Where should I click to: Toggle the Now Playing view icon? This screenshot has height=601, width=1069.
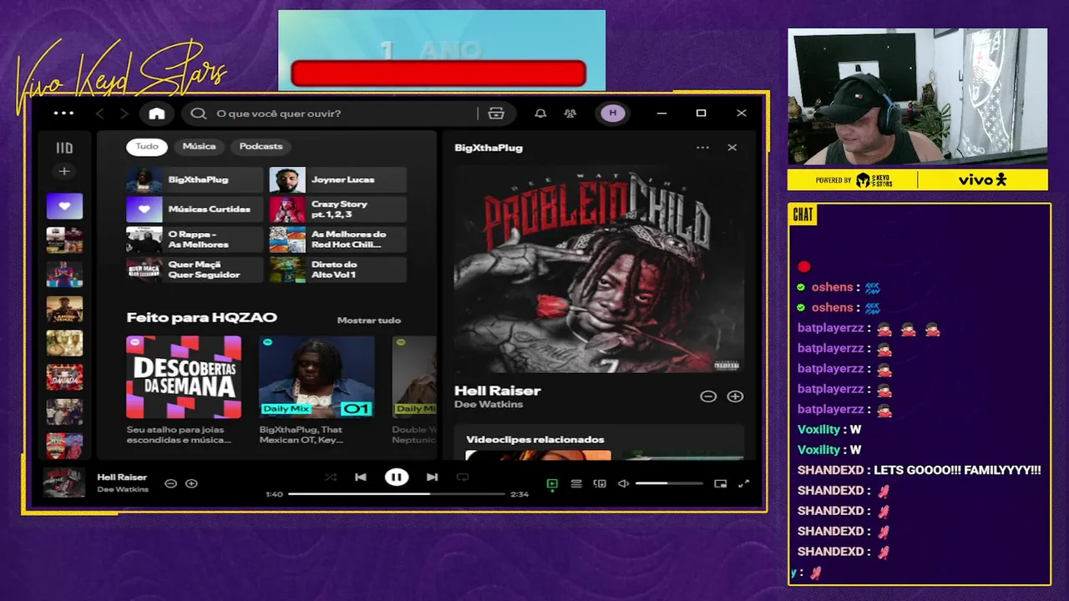[552, 483]
